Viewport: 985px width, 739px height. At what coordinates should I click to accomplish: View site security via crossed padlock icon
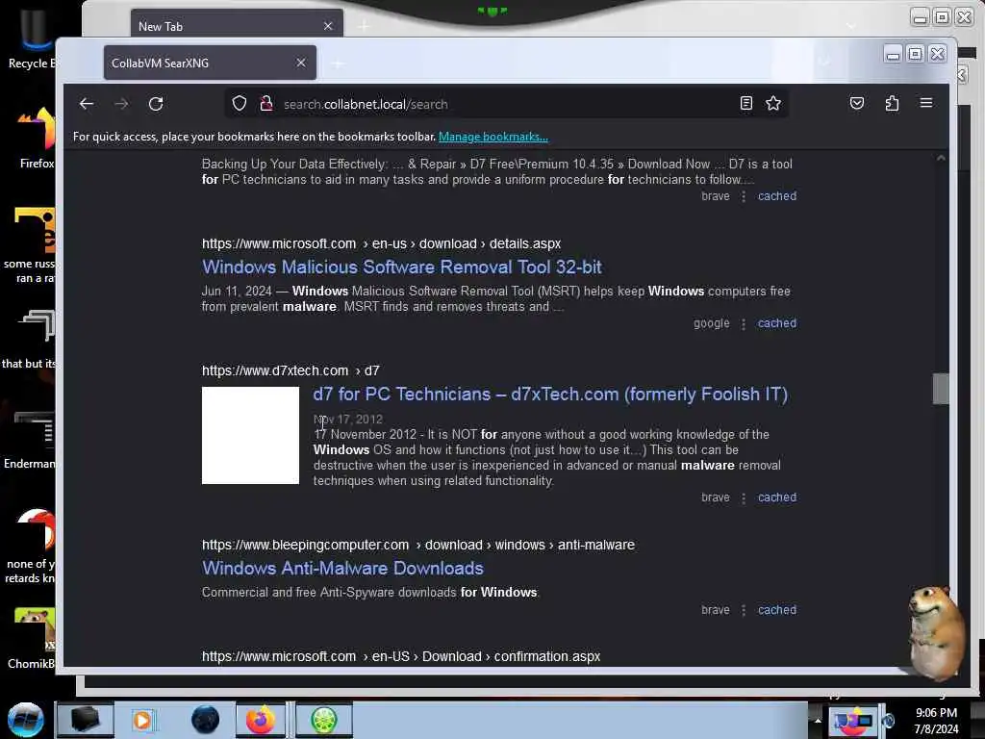tap(266, 104)
